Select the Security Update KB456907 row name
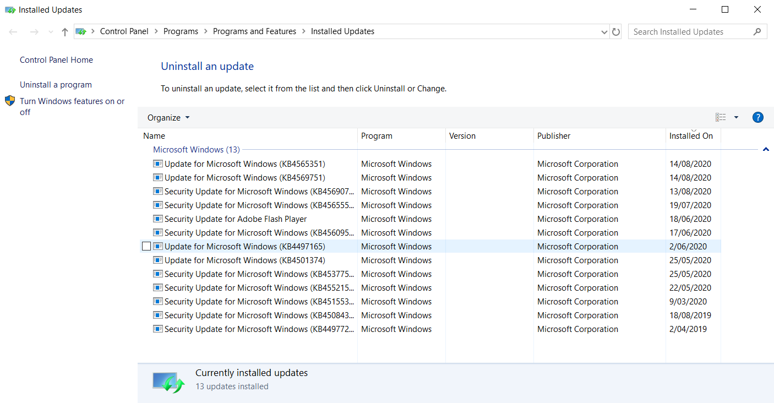774x403 pixels. (260, 192)
